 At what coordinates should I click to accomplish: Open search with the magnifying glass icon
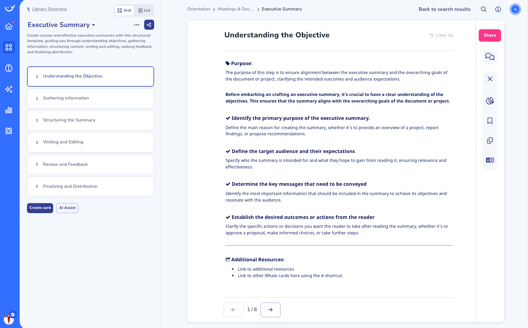[483, 9]
